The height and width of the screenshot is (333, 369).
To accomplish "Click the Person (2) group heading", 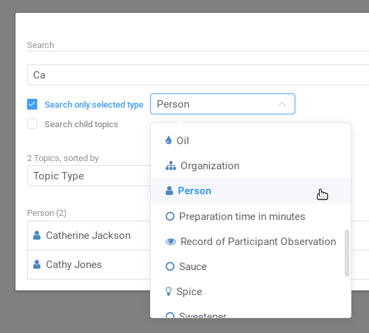I will 47,213.
